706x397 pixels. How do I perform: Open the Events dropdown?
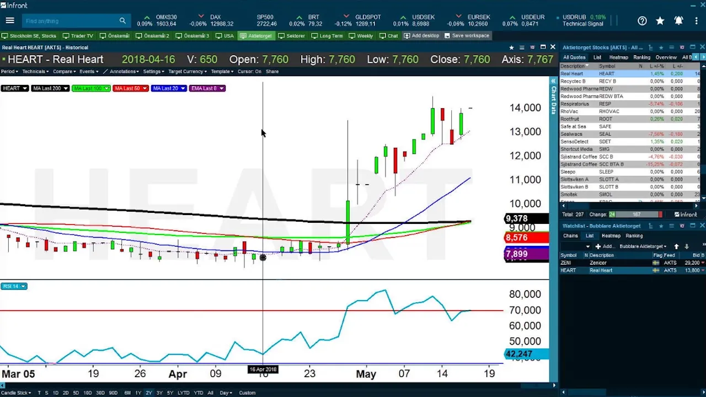(88, 72)
